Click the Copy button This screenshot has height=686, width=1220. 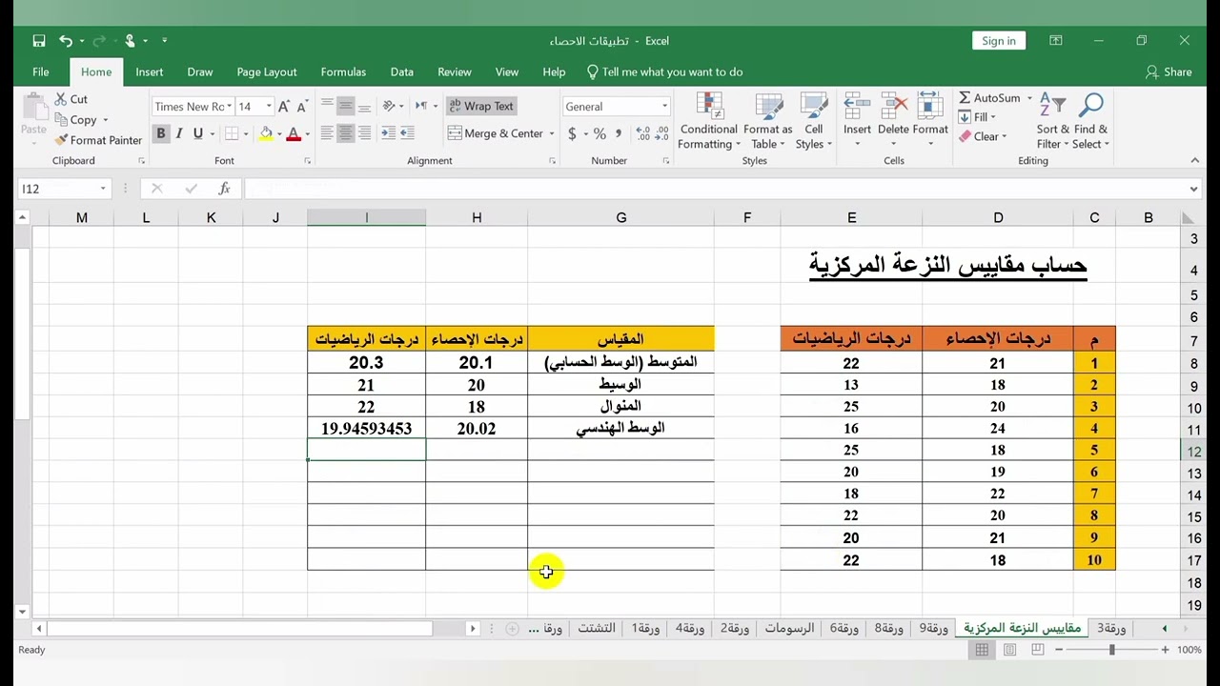(x=75, y=120)
